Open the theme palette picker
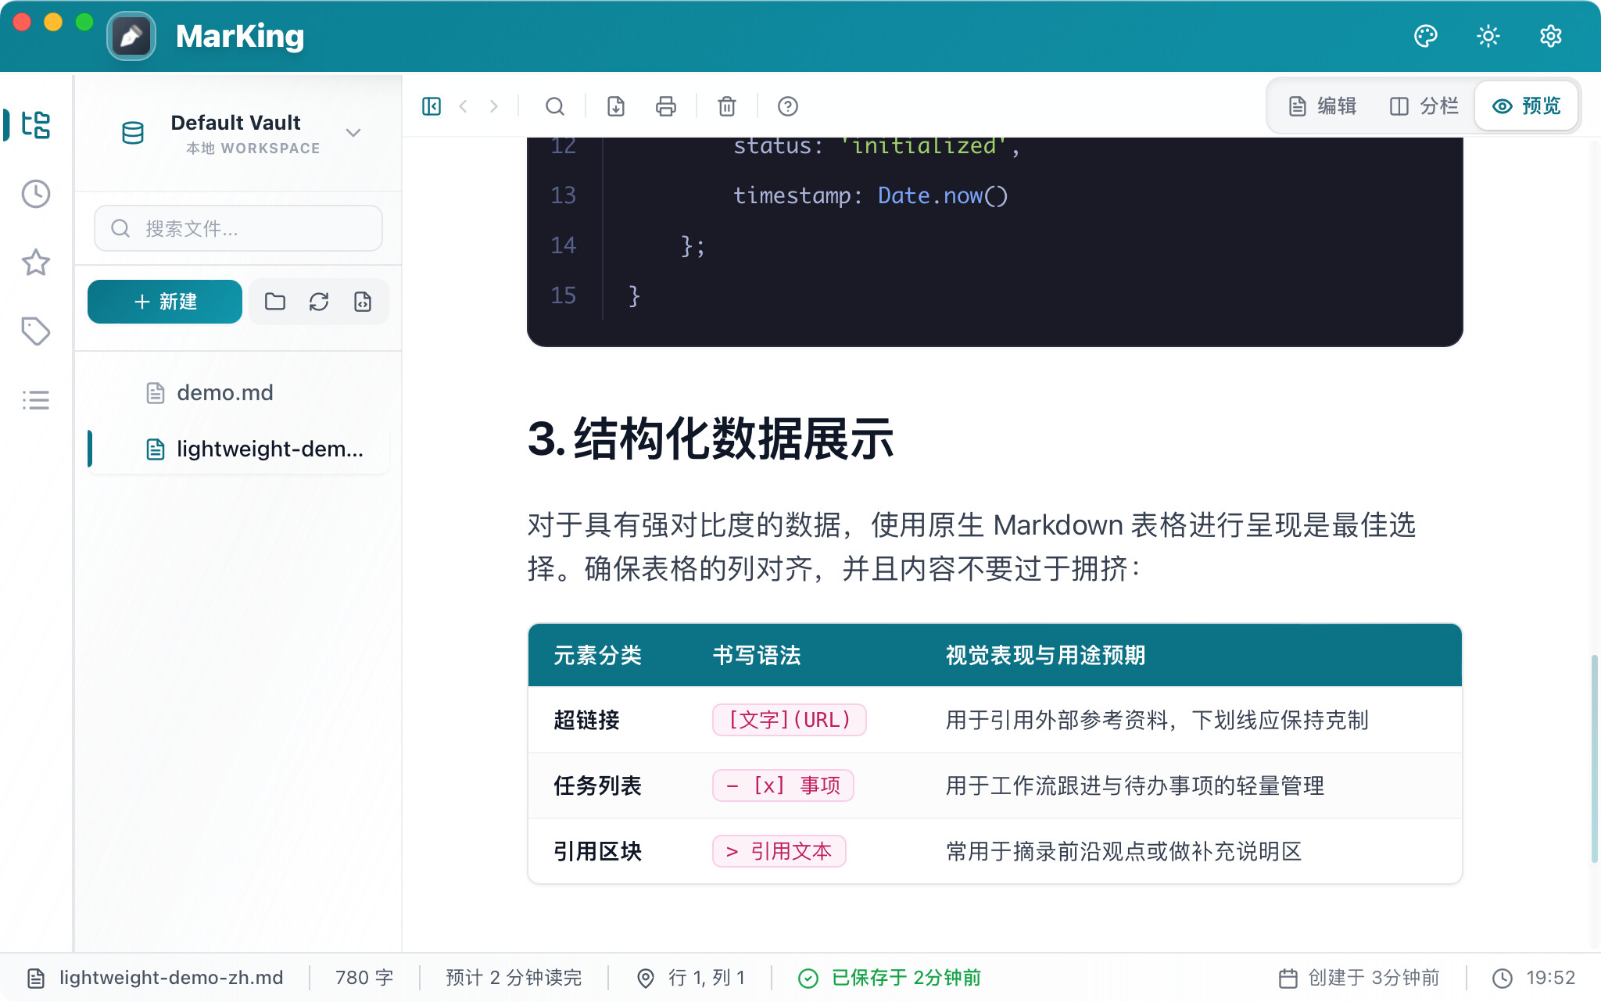 pyautogui.click(x=1425, y=36)
